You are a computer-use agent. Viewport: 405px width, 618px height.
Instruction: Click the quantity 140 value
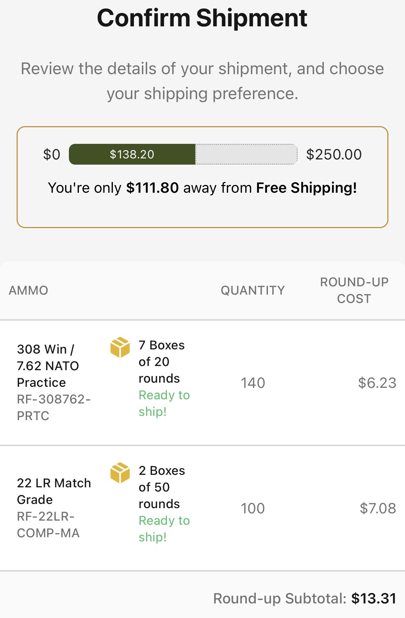[x=253, y=383]
